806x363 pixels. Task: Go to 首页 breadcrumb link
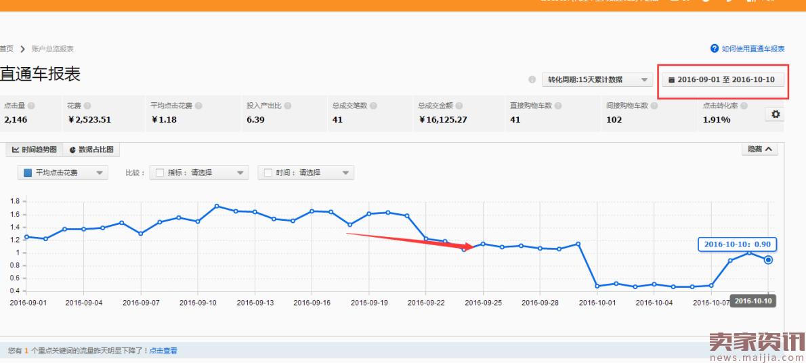[6, 49]
